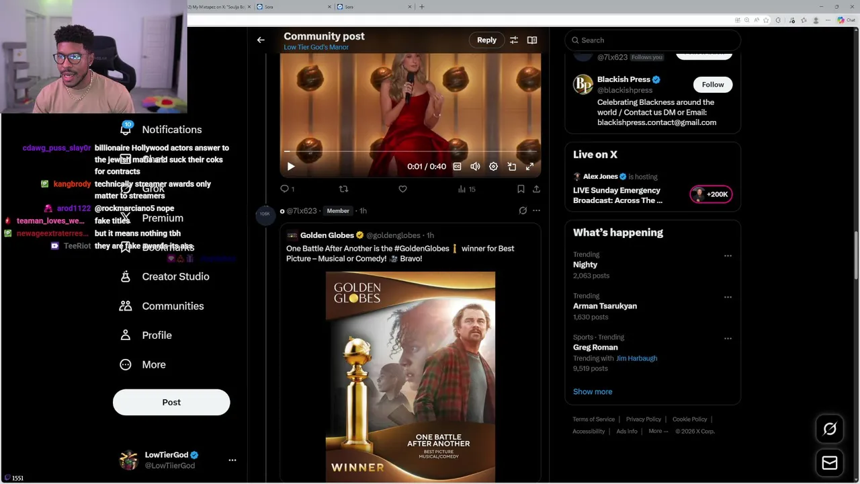Open the more options on @7lx623 post
Viewport: 860px width, 484px height.
click(x=536, y=211)
